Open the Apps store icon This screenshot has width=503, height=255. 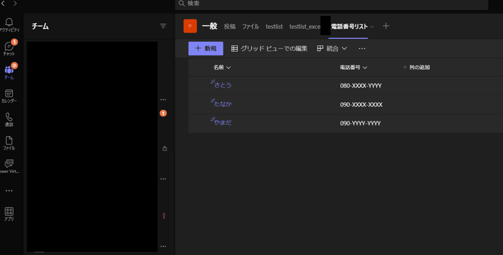[x=9, y=212]
